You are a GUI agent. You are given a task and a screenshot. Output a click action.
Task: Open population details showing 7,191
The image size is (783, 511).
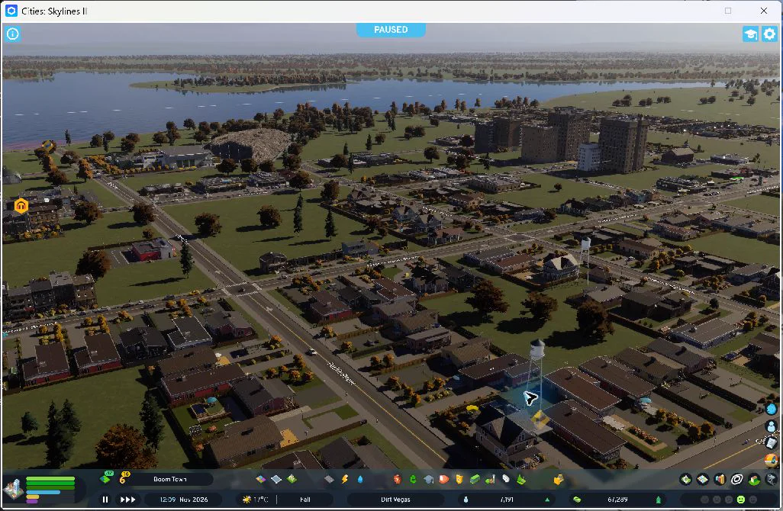(x=506, y=499)
